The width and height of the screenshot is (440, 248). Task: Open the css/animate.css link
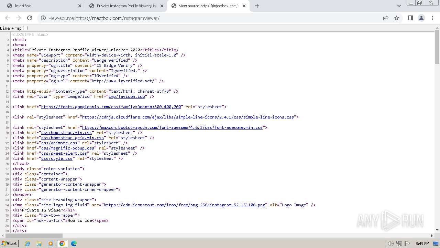tap(59, 143)
